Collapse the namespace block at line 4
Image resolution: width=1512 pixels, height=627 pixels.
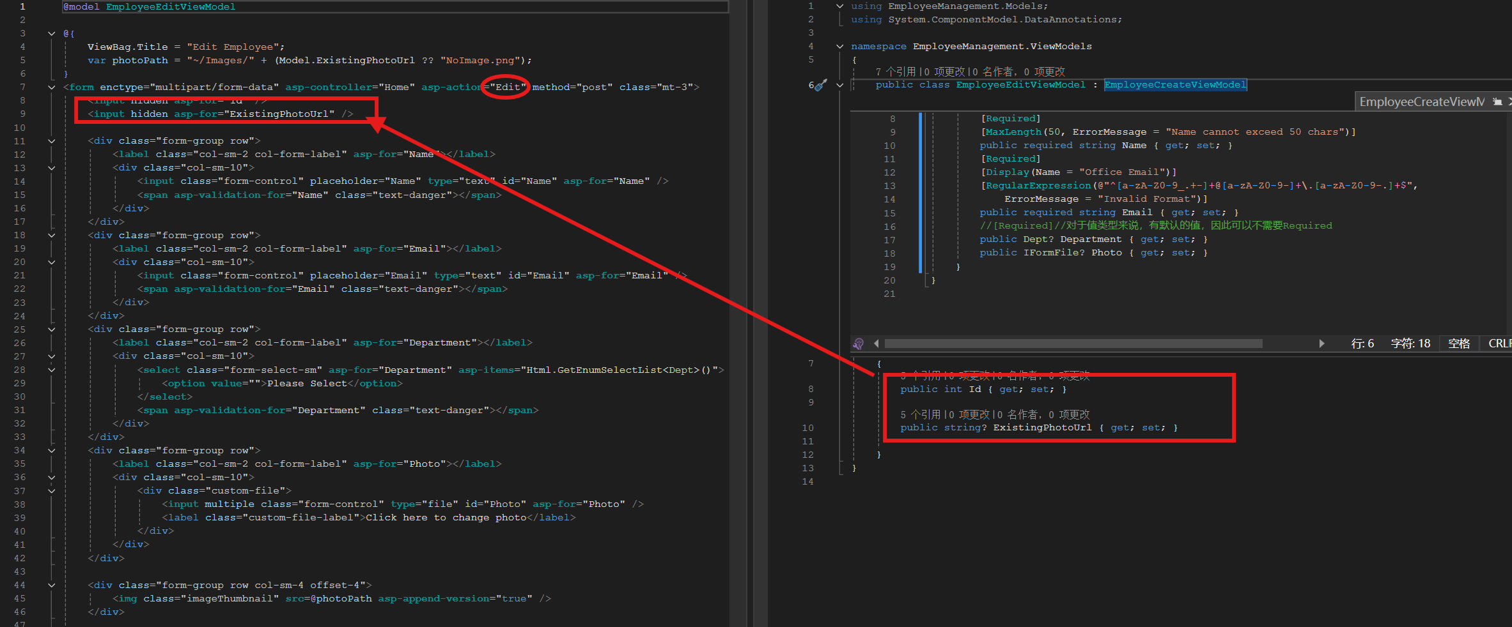(839, 46)
